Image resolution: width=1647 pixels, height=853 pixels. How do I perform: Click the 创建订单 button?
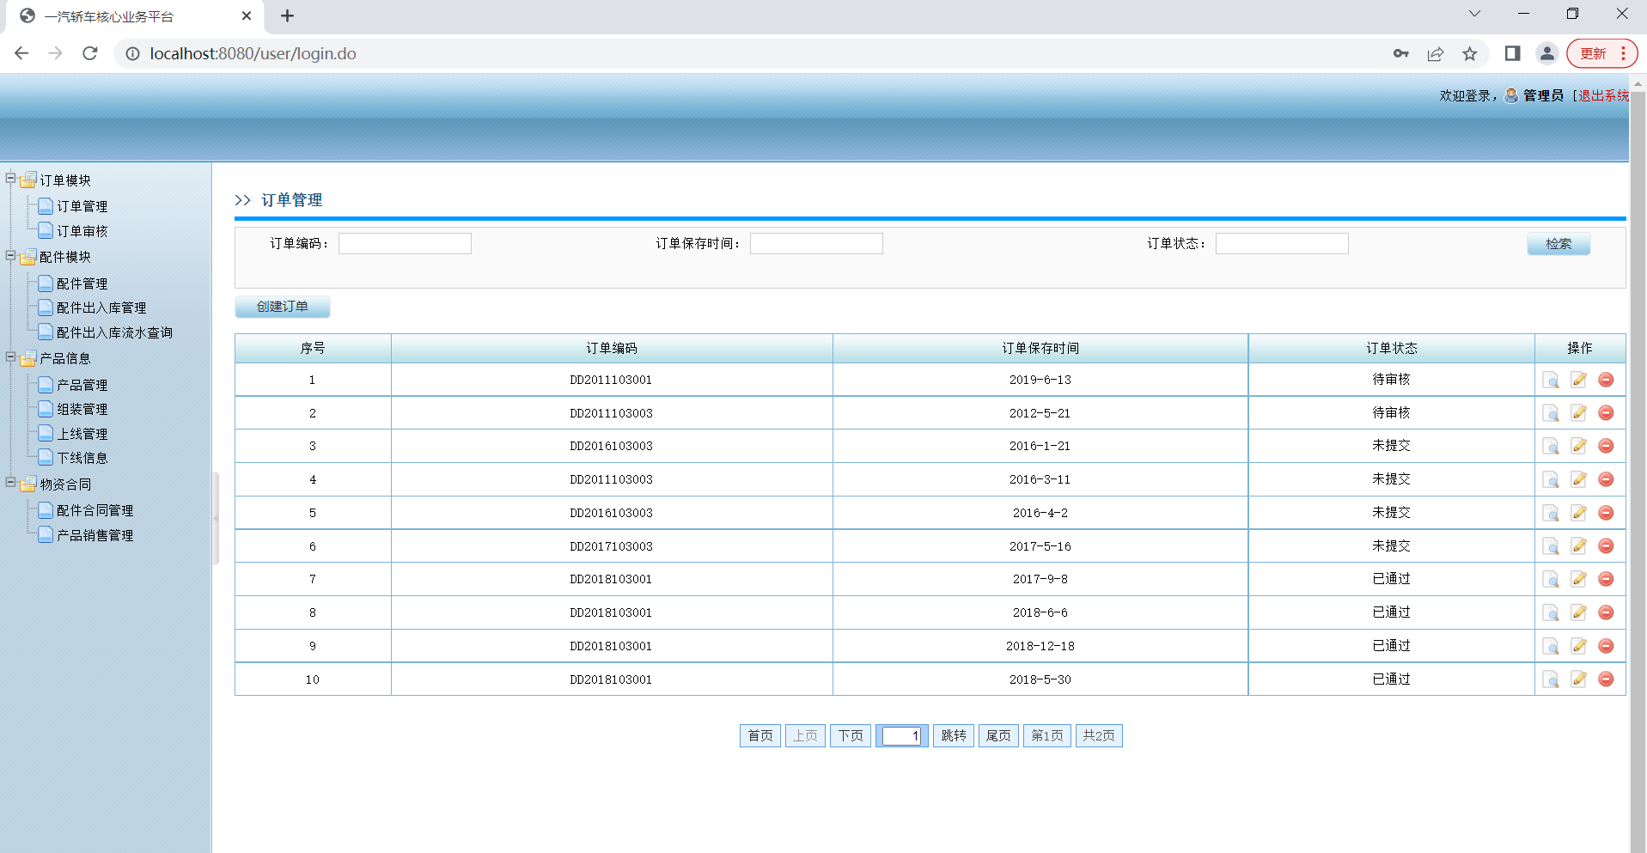[283, 307]
